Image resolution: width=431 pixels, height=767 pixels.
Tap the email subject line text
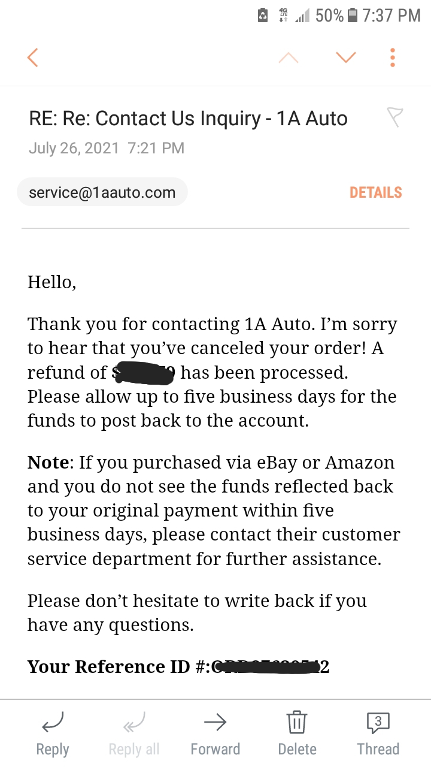coord(188,118)
